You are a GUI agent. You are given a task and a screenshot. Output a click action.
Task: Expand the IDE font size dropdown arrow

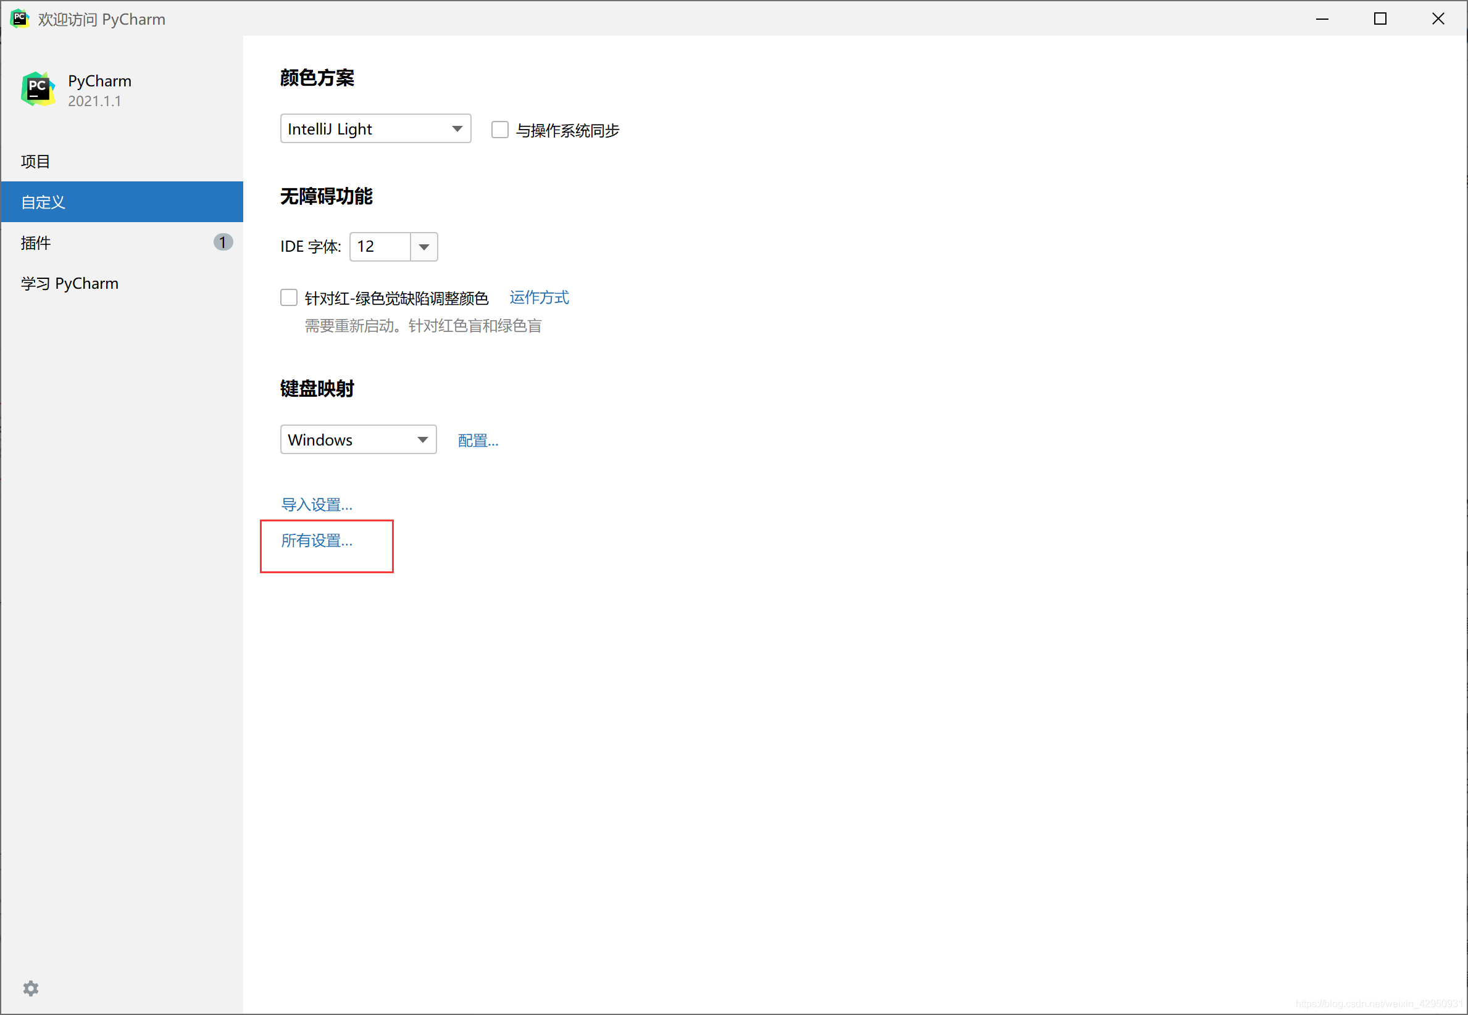[x=423, y=247]
